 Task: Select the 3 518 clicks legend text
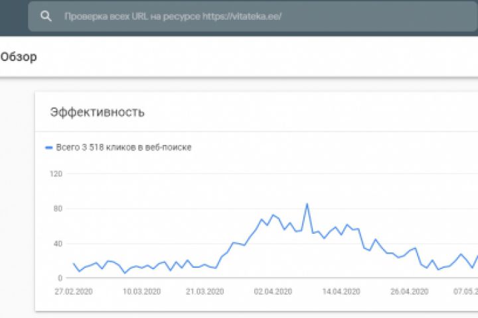124,148
